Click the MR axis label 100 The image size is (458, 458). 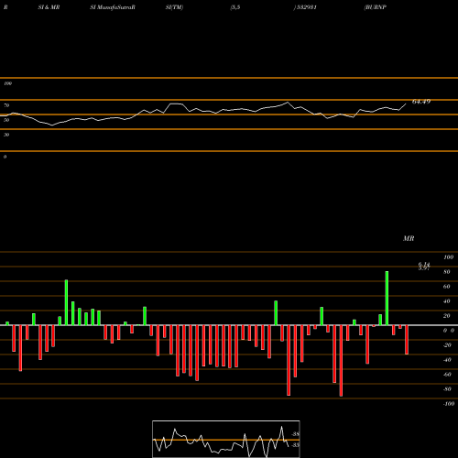[448, 257]
